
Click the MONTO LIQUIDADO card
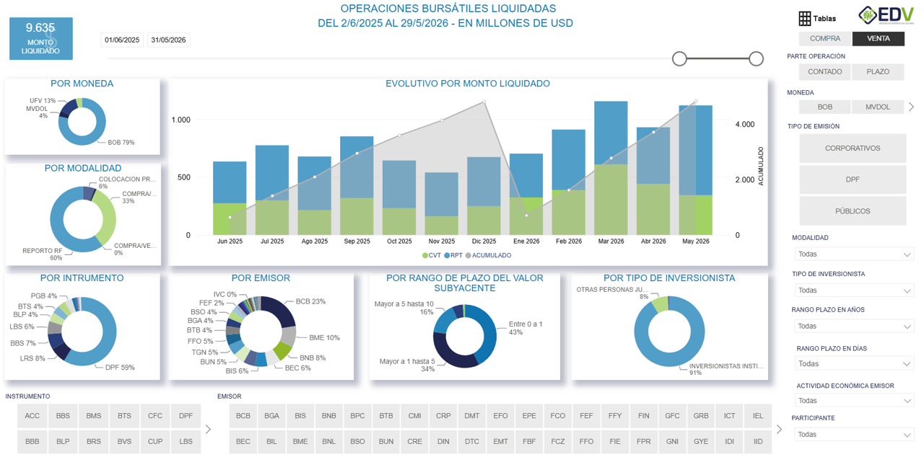point(40,38)
